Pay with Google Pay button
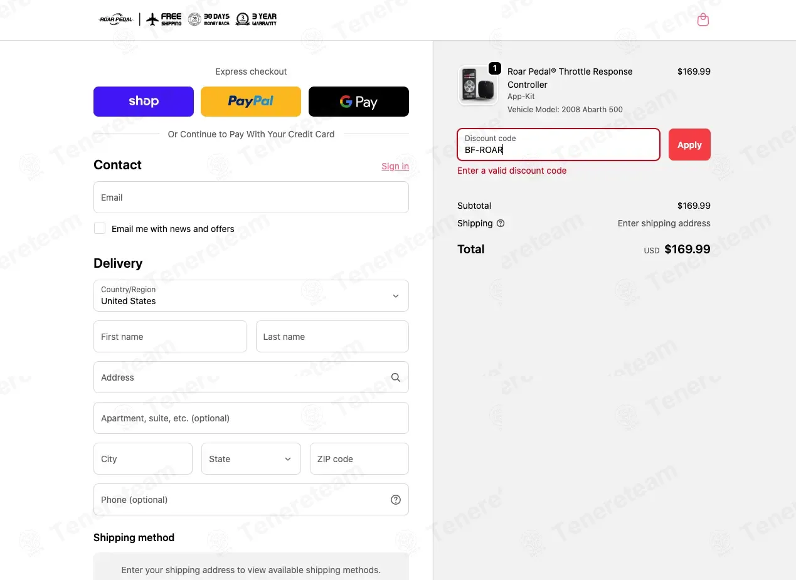Viewport: 796px width, 580px height. pos(359,102)
